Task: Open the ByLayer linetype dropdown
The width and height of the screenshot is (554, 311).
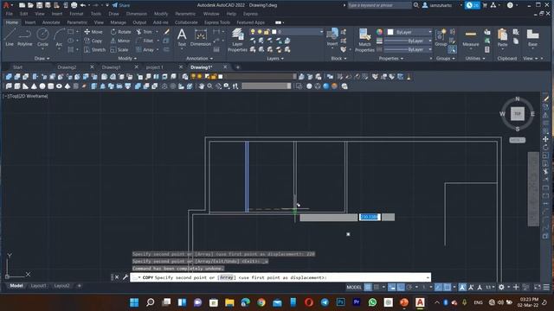Action: point(408,50)
